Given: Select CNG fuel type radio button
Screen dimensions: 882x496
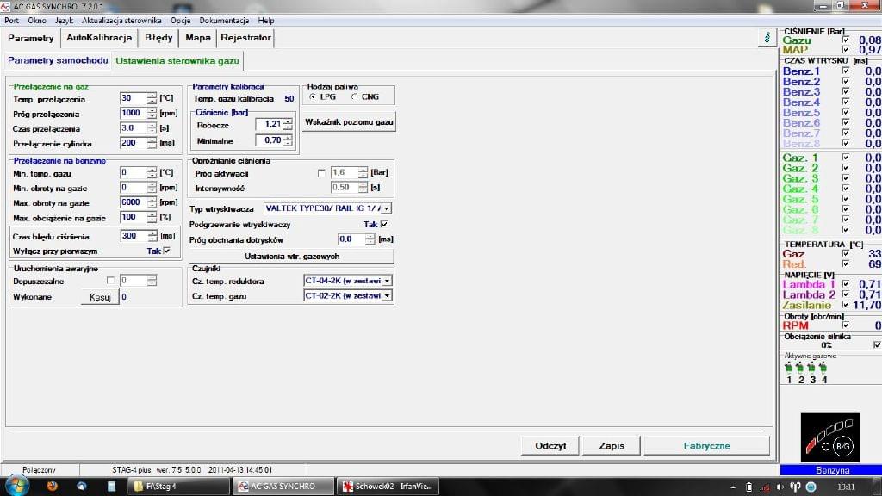Looking at the screenshot, I should coord(354,97).
